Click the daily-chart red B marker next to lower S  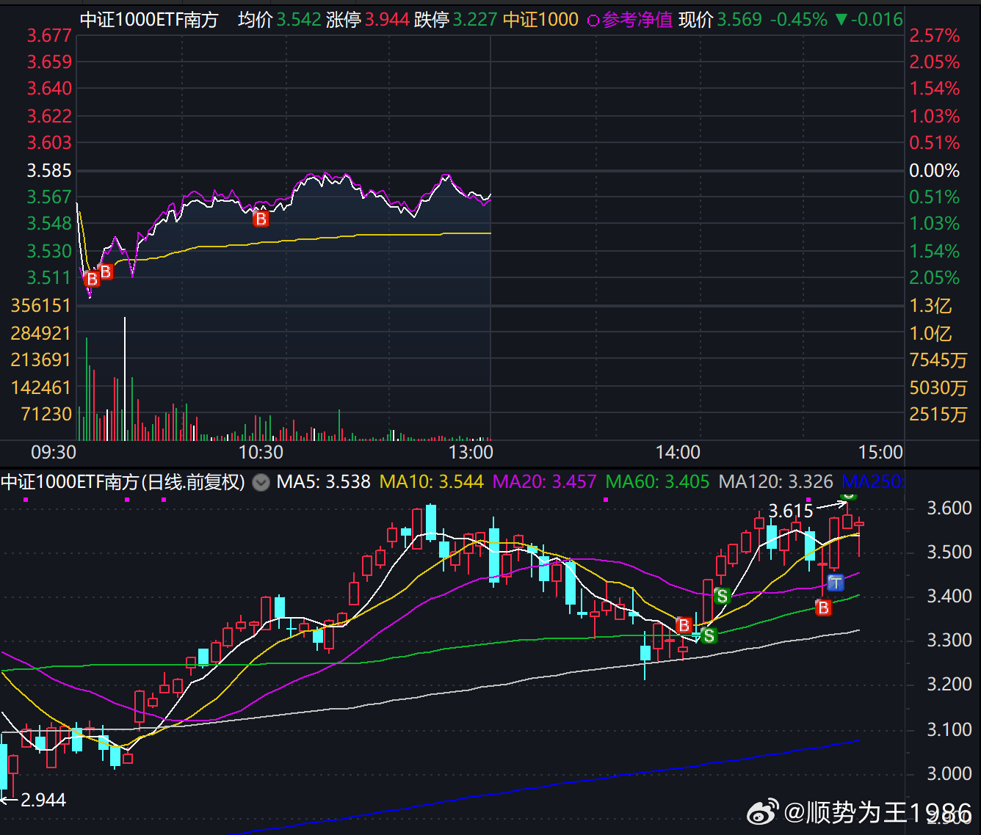[x=684, y=625]
